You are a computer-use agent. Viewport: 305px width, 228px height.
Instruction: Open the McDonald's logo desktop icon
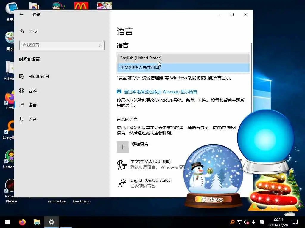pos(81,6)
